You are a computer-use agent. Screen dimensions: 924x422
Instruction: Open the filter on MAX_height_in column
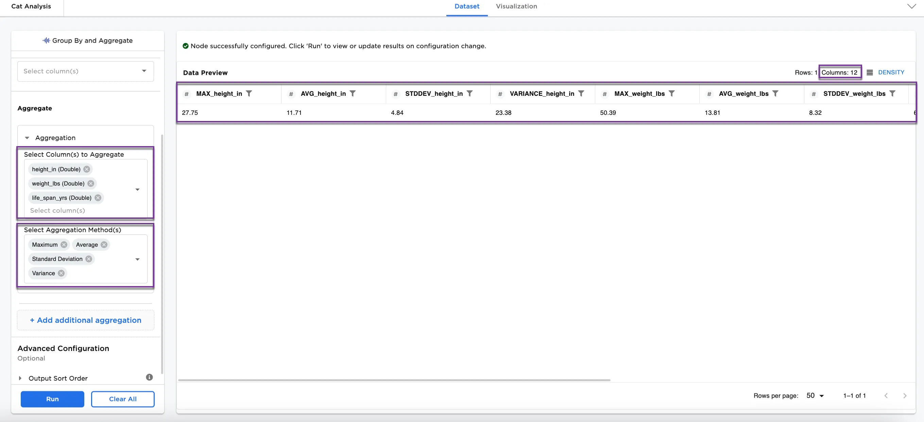point(249,93)
